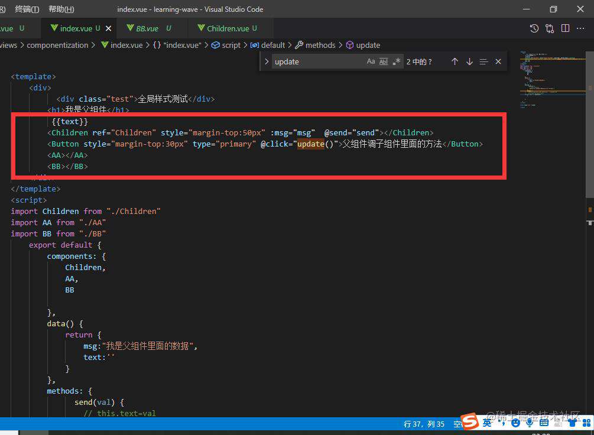This screenshot has width=594, height=435.
Task: Open changes with the git compare icon
Action: (550, 28)
